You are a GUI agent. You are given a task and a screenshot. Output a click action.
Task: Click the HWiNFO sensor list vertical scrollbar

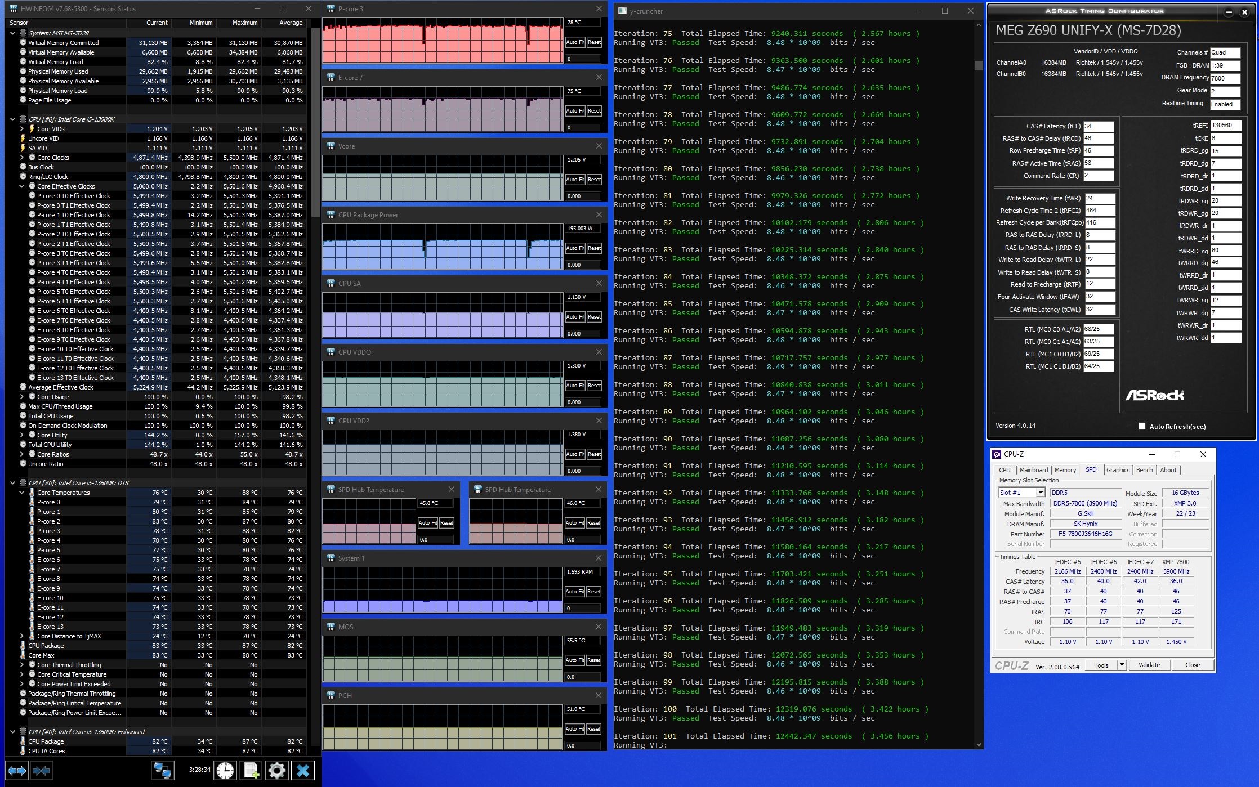(x=315, y=113)
